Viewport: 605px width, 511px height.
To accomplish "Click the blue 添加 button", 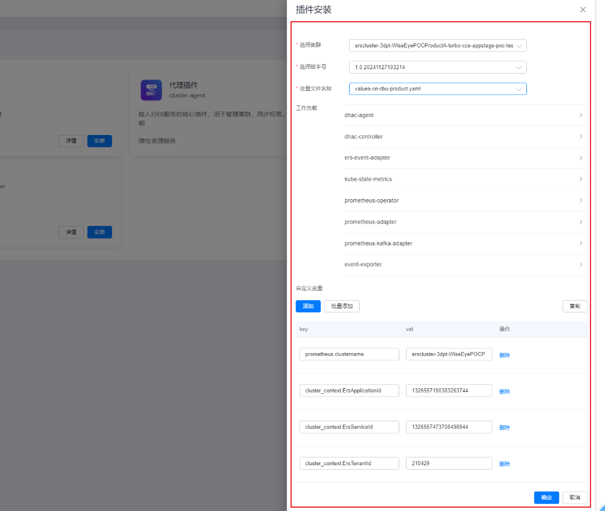I will click(308, 306).
